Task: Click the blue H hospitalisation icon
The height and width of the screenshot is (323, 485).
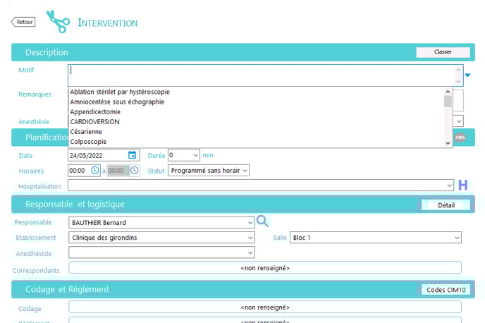Action: pos(463,185)
